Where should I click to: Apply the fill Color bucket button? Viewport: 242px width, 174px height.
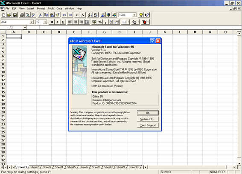[x=134, y=22]
